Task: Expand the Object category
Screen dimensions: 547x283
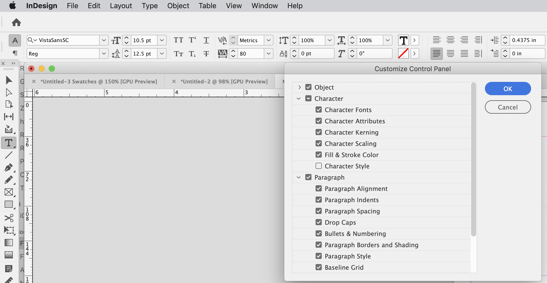Action: coord(299,87)
